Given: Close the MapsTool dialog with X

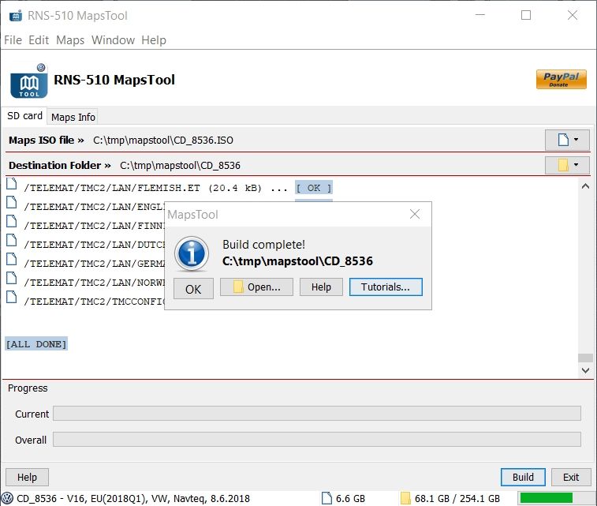Looking at the screenshot, I should point(415,215).
